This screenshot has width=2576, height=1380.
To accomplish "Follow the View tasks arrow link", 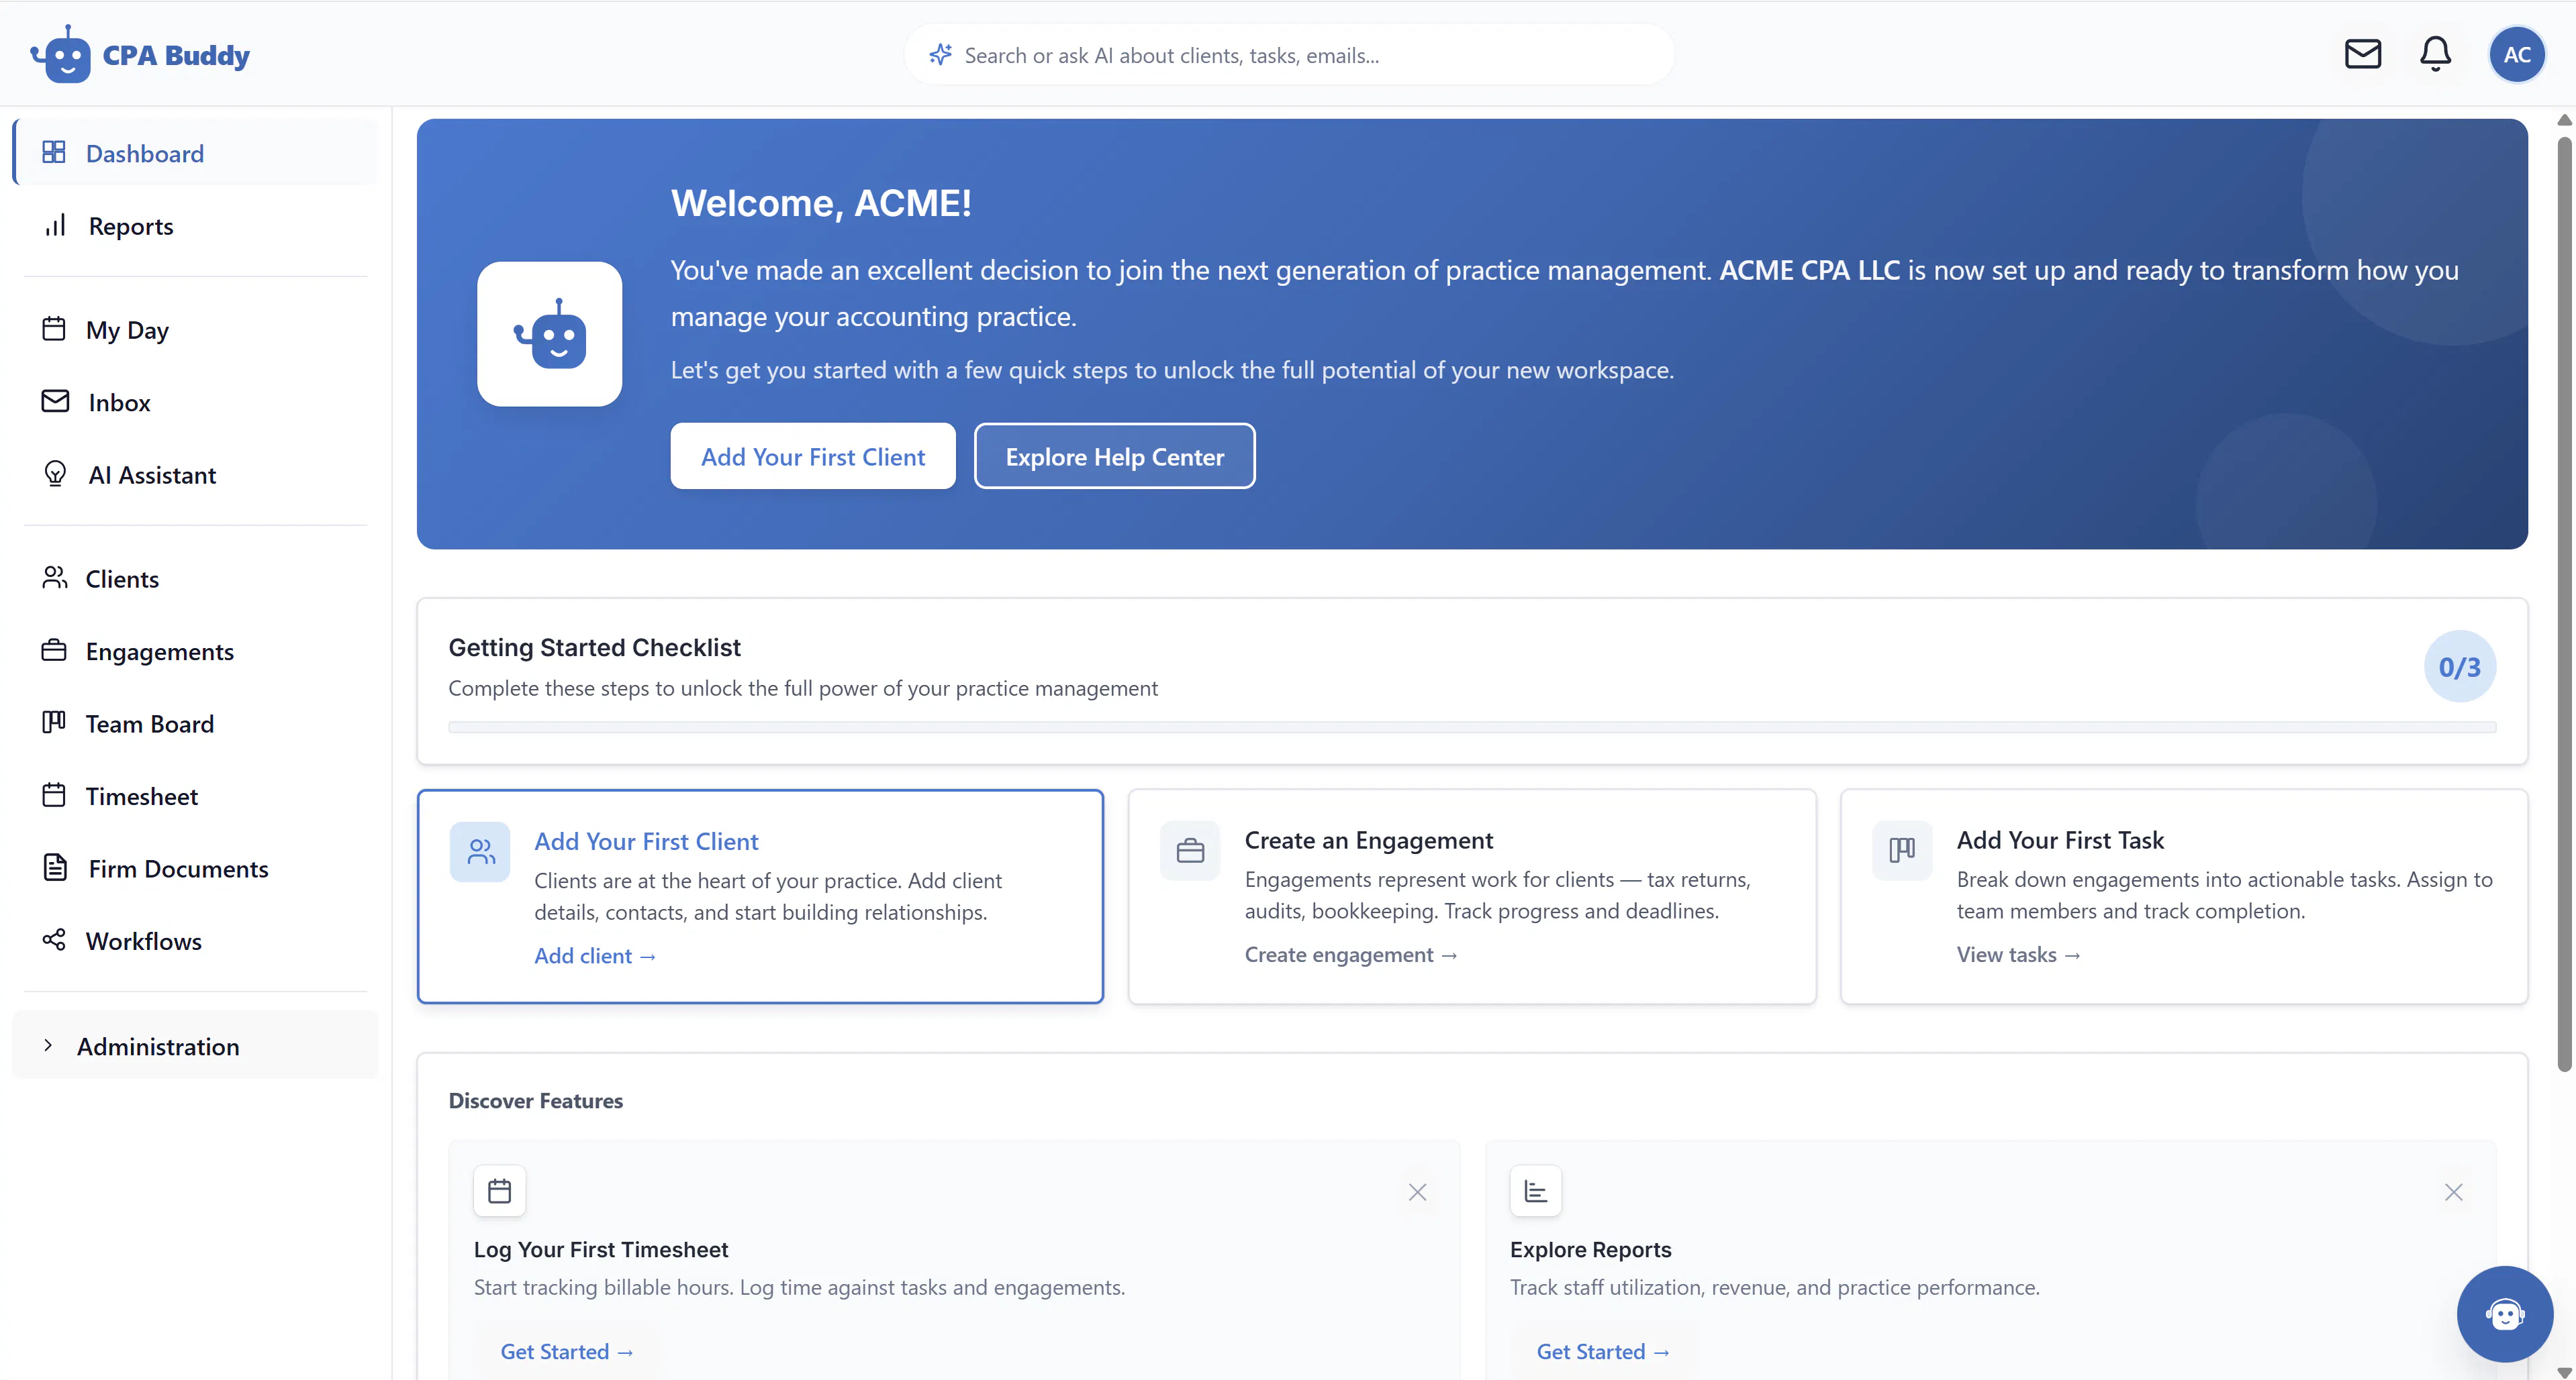I will point(2018,954).
